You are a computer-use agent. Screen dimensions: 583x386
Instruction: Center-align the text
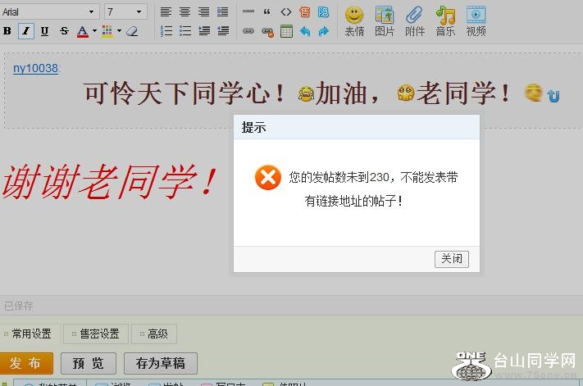pos(184,11)
